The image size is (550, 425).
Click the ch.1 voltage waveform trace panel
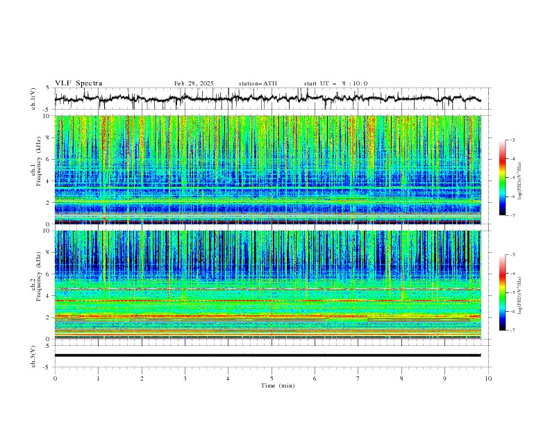(272, 99)
